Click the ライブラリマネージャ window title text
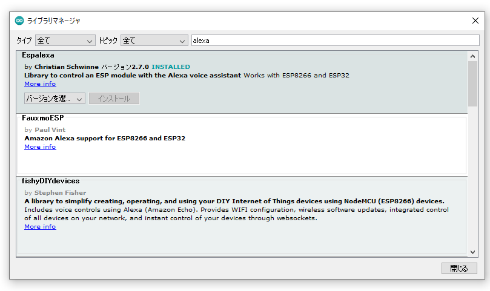The height and width of the screenshot is (291, 490). (54, 21)
